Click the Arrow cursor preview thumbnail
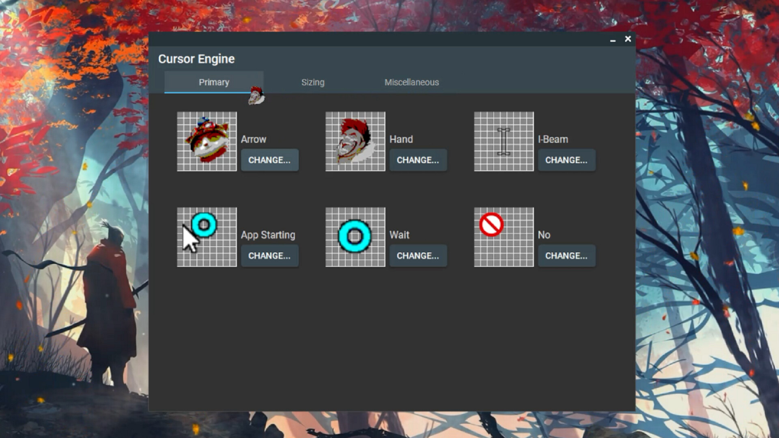Screen dimensions: 779x438 click(207, 142)
